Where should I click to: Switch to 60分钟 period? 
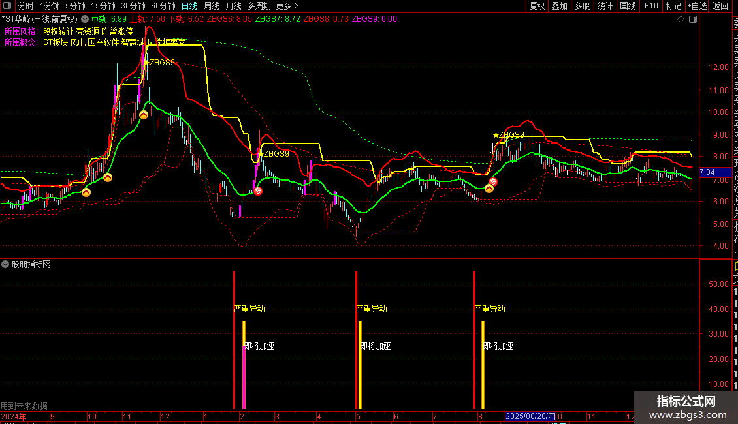pyautogui.click(x=163, y=6)
